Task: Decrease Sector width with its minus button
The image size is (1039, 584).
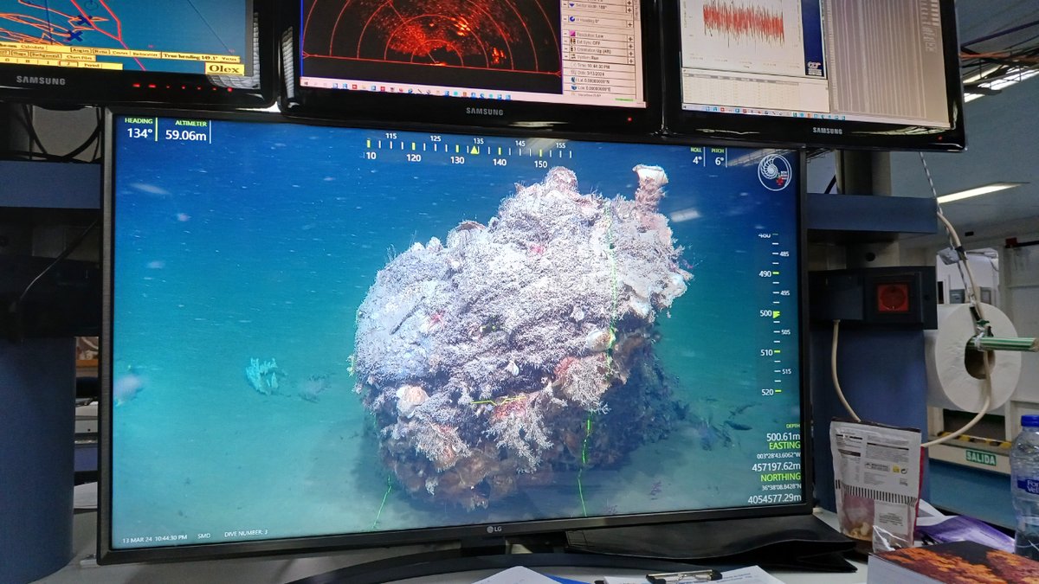Action: (565, 4)
